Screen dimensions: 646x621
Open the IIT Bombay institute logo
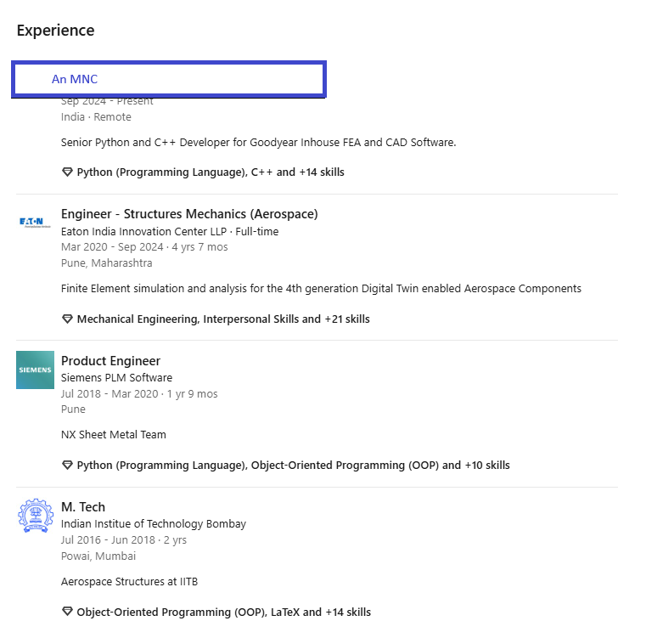point(36,516)
